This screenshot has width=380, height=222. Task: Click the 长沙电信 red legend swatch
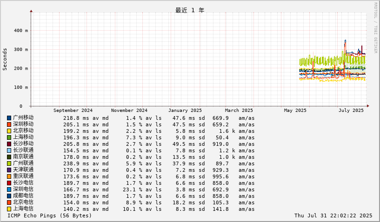9,183
